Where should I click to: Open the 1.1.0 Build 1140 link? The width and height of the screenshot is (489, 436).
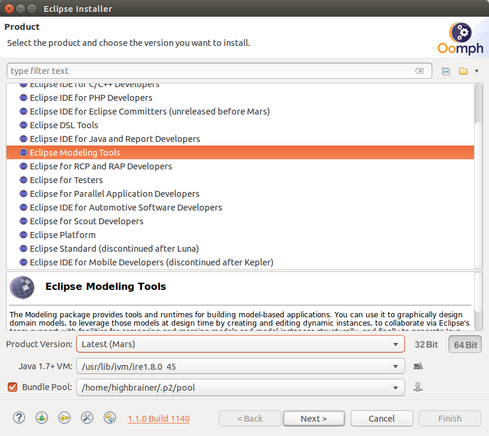159,419
